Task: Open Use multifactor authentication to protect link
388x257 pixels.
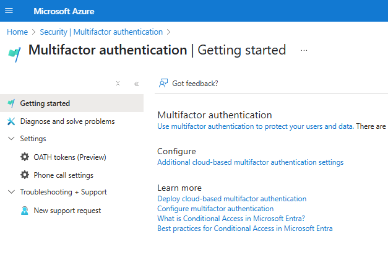Action: click(256, 126)
